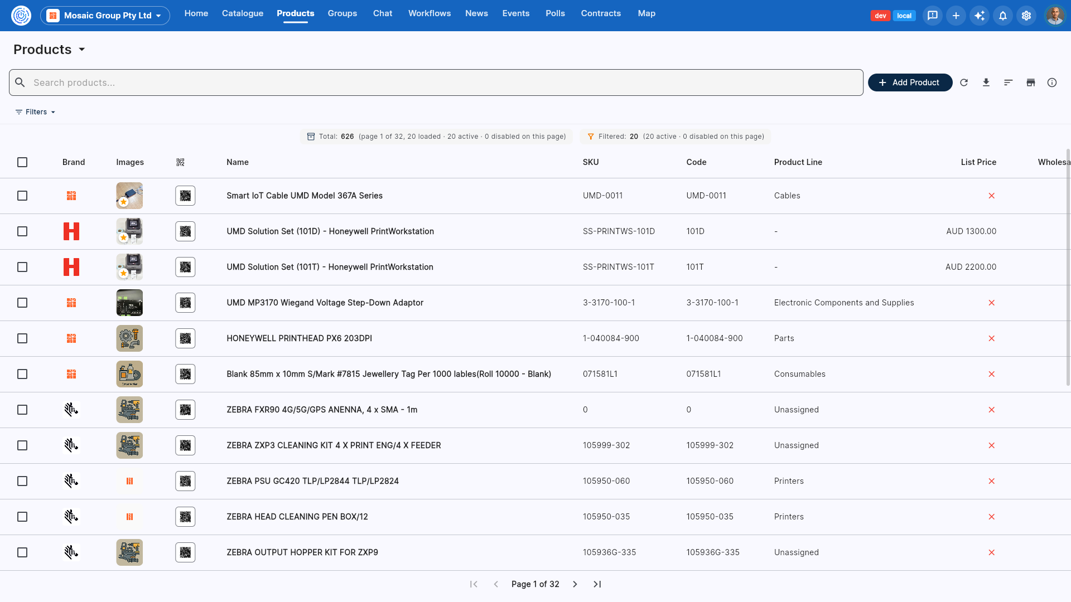
Task: Open the settings gear in header
Action: click(1026, 16)
